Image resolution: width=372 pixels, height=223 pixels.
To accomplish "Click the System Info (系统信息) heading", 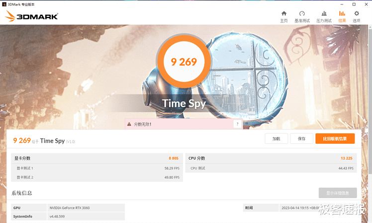I will pyautogui.click(x=21, y=193).
